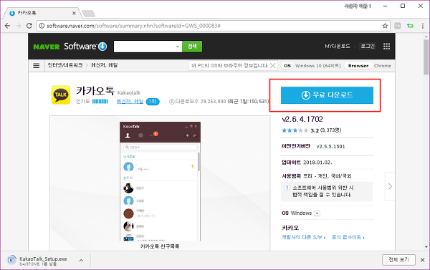Click the 인기도 popularity bar
This screenshot has width=430, height=270.
tap(100, 102)
